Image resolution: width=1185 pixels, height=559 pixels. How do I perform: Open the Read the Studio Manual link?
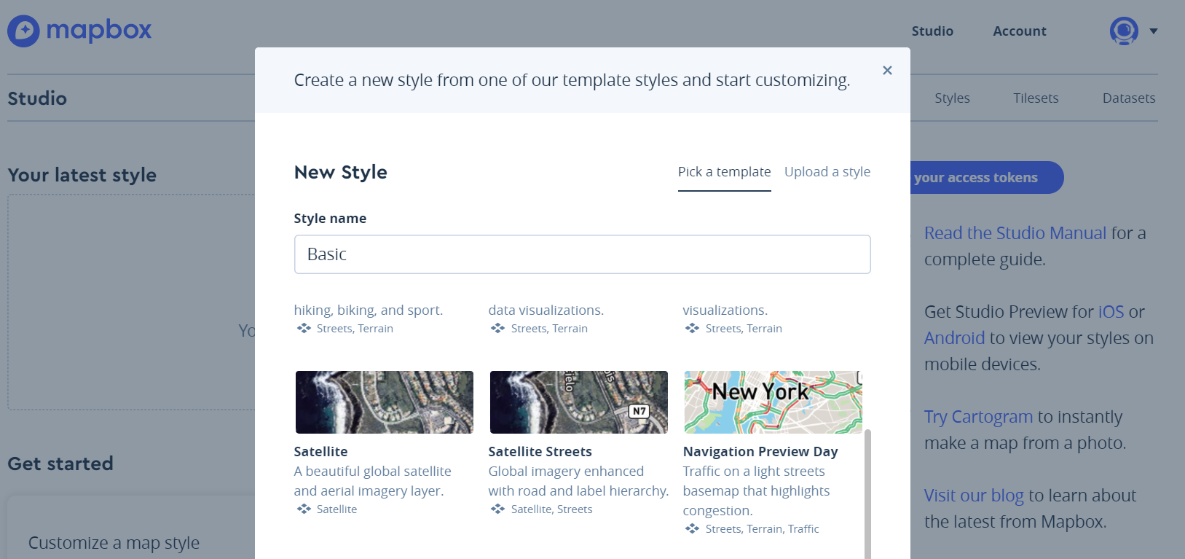pyautogui.click(x=1015, y=233)
